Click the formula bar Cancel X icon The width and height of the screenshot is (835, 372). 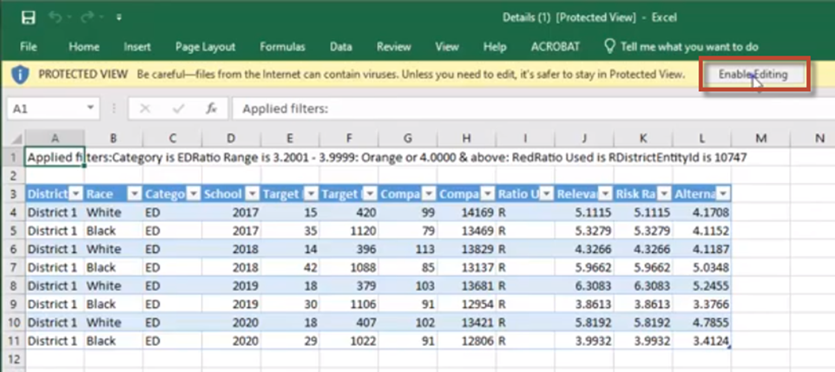click(x=144, y=108)
